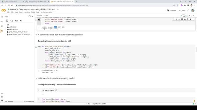
Task: Run the highlighted code cell
Action: point(39,20)
